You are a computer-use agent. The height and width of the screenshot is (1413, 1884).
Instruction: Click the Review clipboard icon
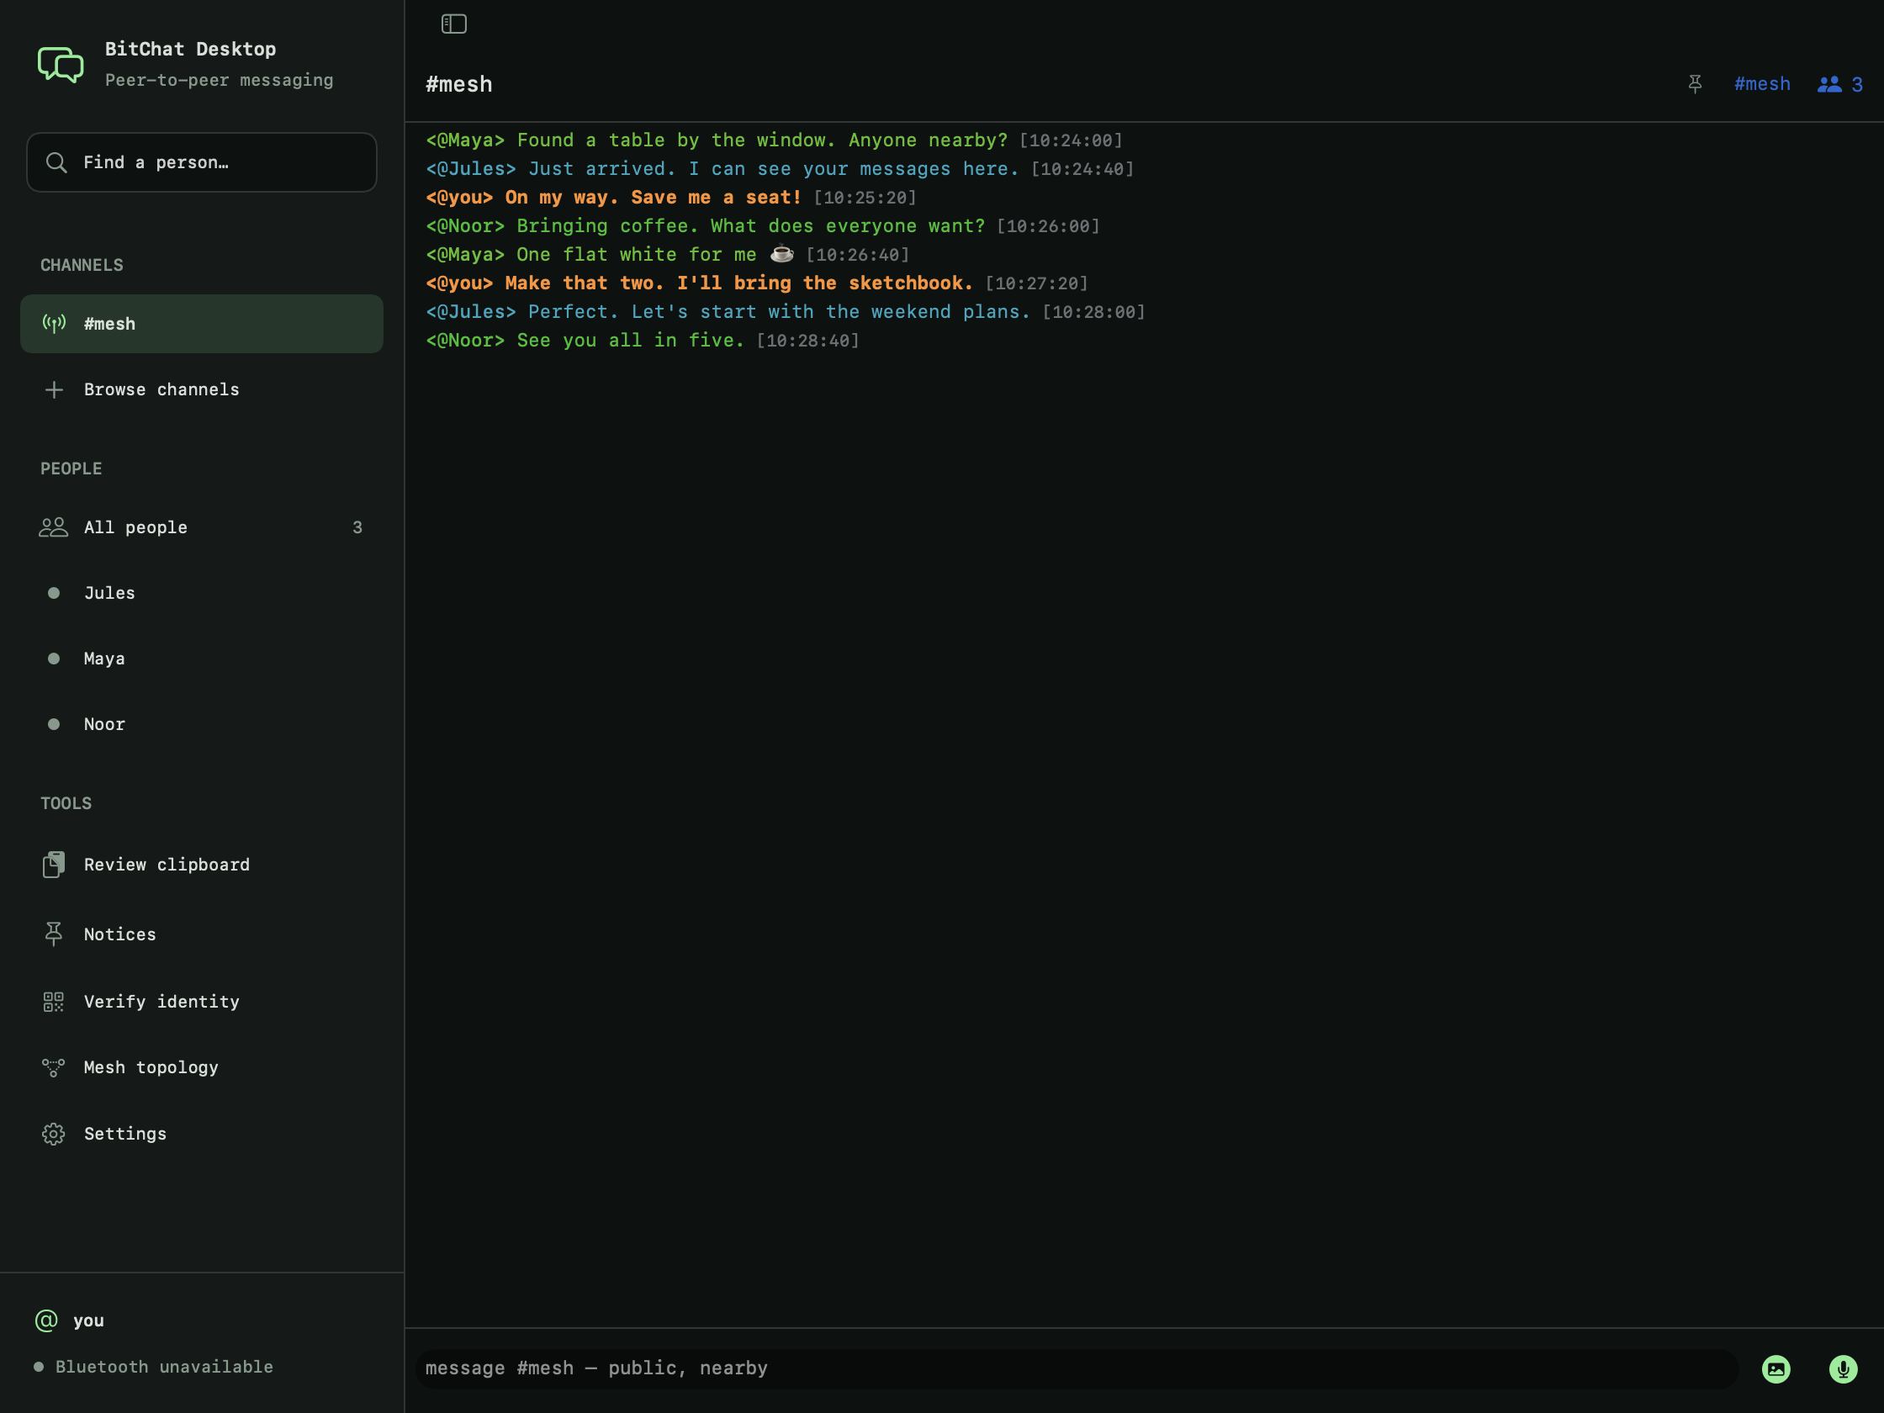click(54, 865)
